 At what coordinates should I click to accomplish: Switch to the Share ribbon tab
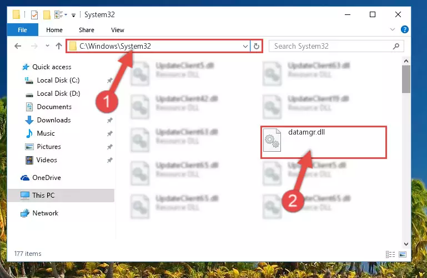point(87,30)
